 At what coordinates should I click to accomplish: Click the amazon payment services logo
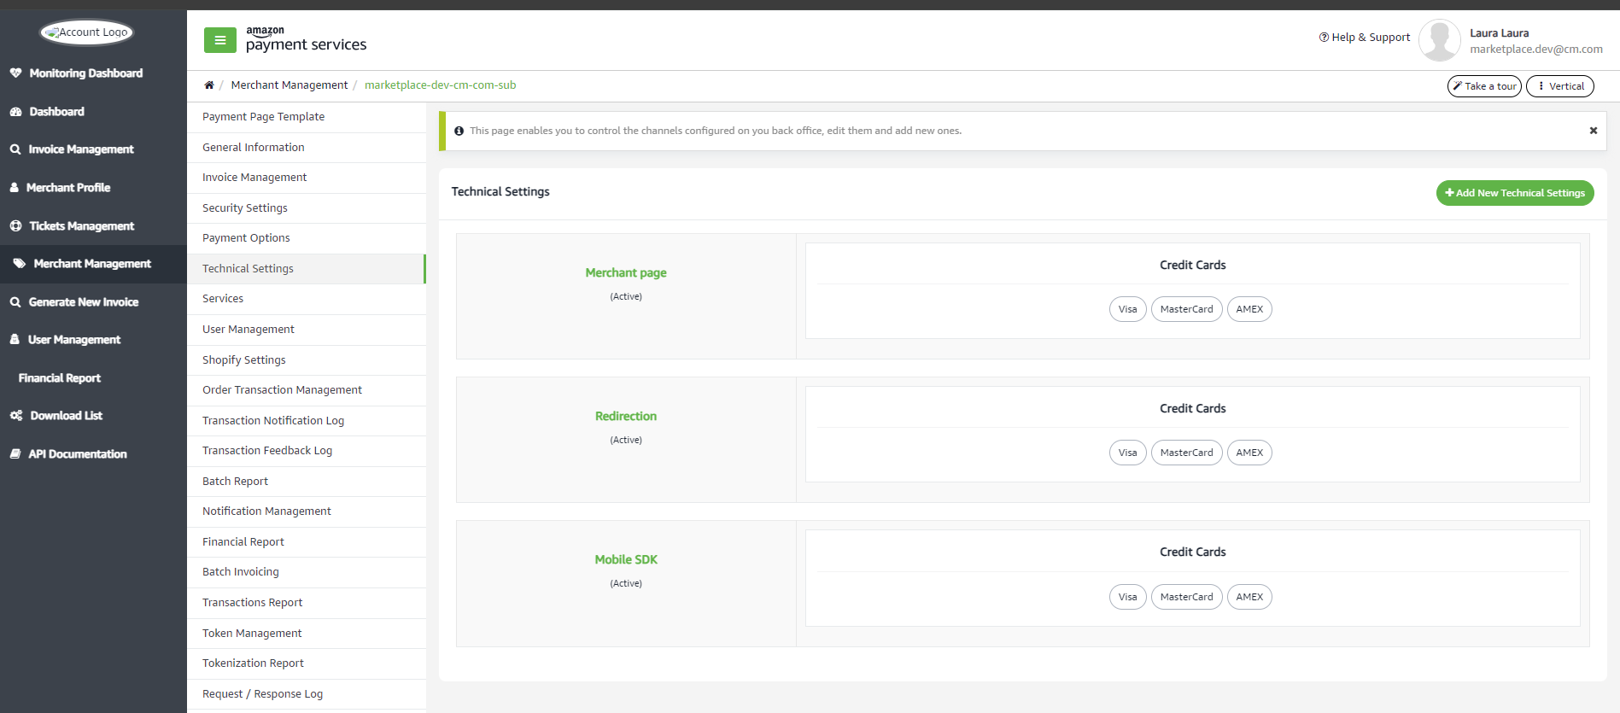[306, 39]
